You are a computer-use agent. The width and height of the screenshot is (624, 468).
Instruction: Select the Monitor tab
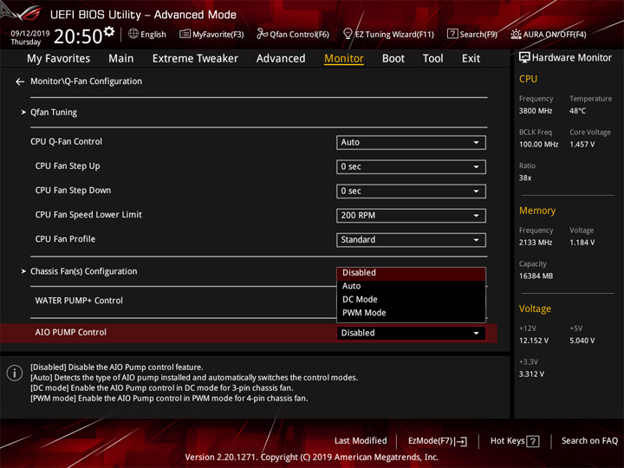(x=344, y=59)
